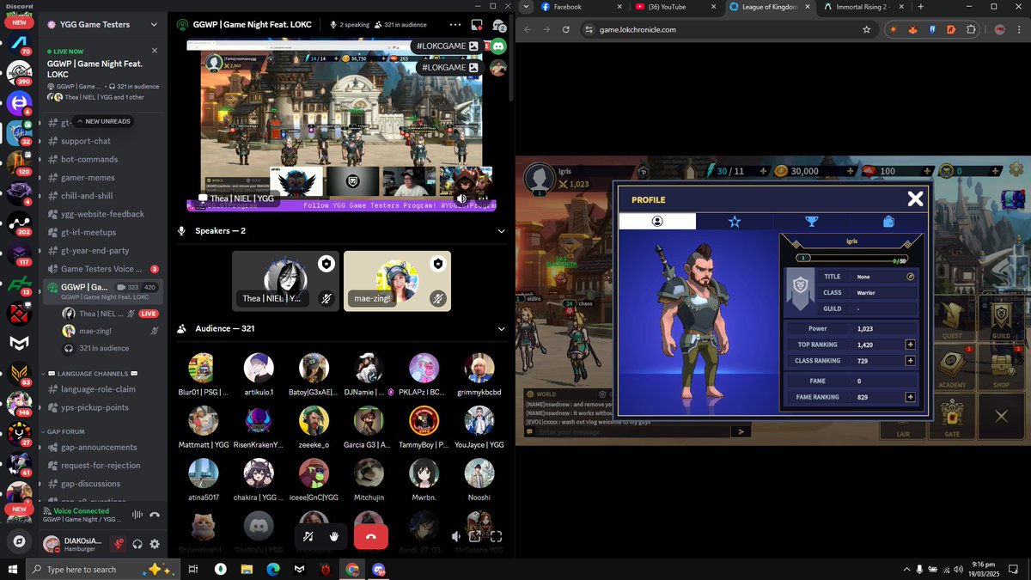The width and height of the screenshot is (1031, 580).
Task: Open Chrome tab search dropdown
Action: pyautogui.click(x=526, y=7)
